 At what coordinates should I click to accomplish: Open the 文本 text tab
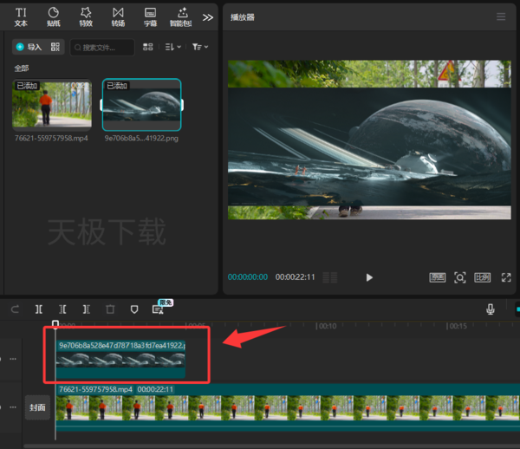[21, 17]
